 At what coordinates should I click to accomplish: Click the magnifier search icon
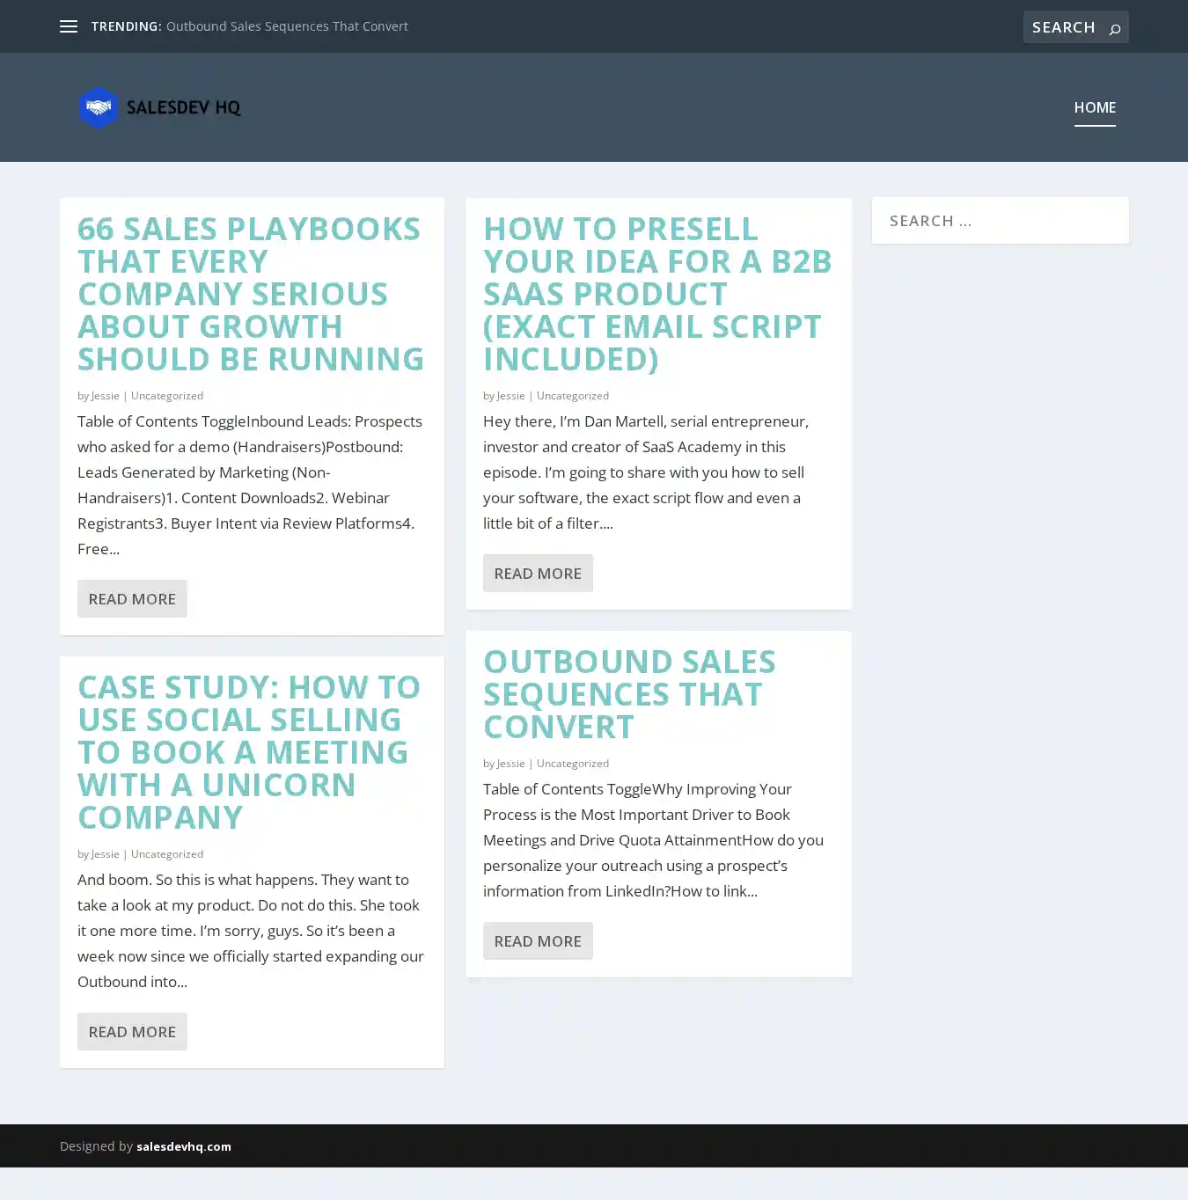(x=1115, y=28)
